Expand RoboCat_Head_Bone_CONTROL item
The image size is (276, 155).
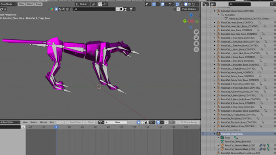pyautogui.click(x=215, y=23)
